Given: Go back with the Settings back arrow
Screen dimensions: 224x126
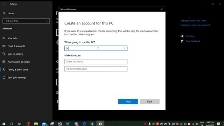Looking at the screenshot, I should pos(4,4).
